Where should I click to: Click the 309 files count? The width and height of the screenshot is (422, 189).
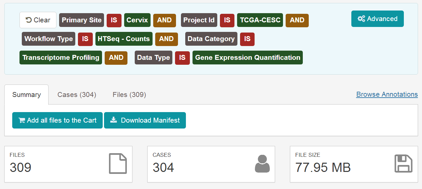point(20,167)
